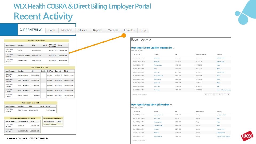Open Show entries dropdown for Direct Bill Members

137,107
